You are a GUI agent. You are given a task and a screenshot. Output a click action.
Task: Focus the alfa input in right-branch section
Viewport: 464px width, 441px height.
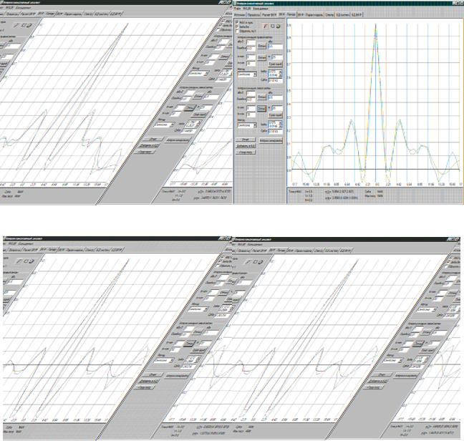[275, 47]
